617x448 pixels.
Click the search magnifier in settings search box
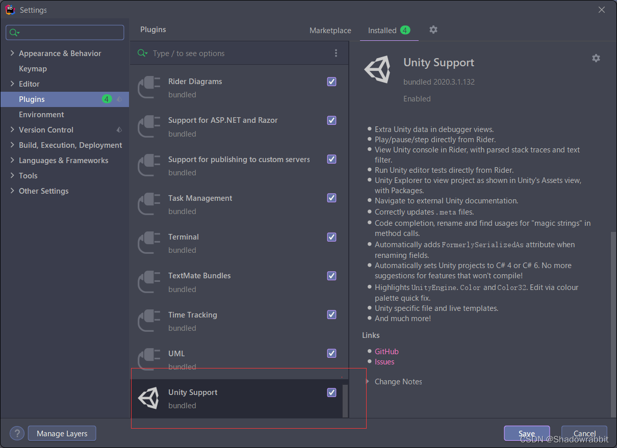(14, 33)
